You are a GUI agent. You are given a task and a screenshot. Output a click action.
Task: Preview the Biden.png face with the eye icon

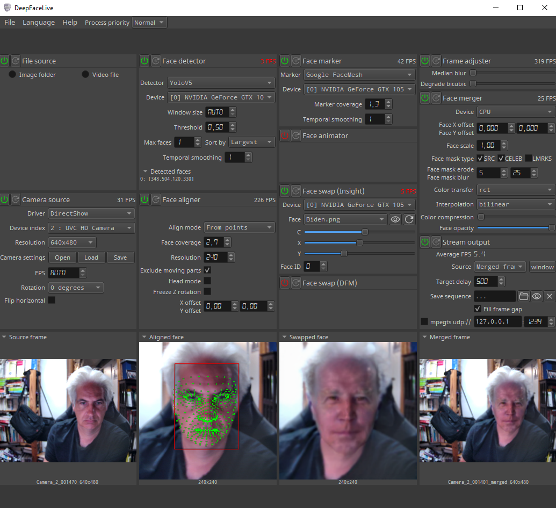tap(395, 219)
